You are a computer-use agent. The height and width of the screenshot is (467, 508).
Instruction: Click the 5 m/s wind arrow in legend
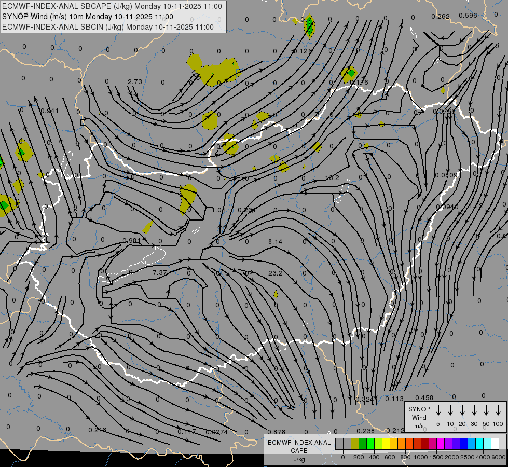[438, 410]
